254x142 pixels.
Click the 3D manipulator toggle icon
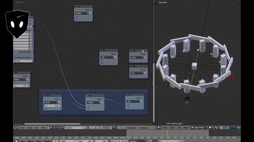pyautogui.click(x=225, y=127)
